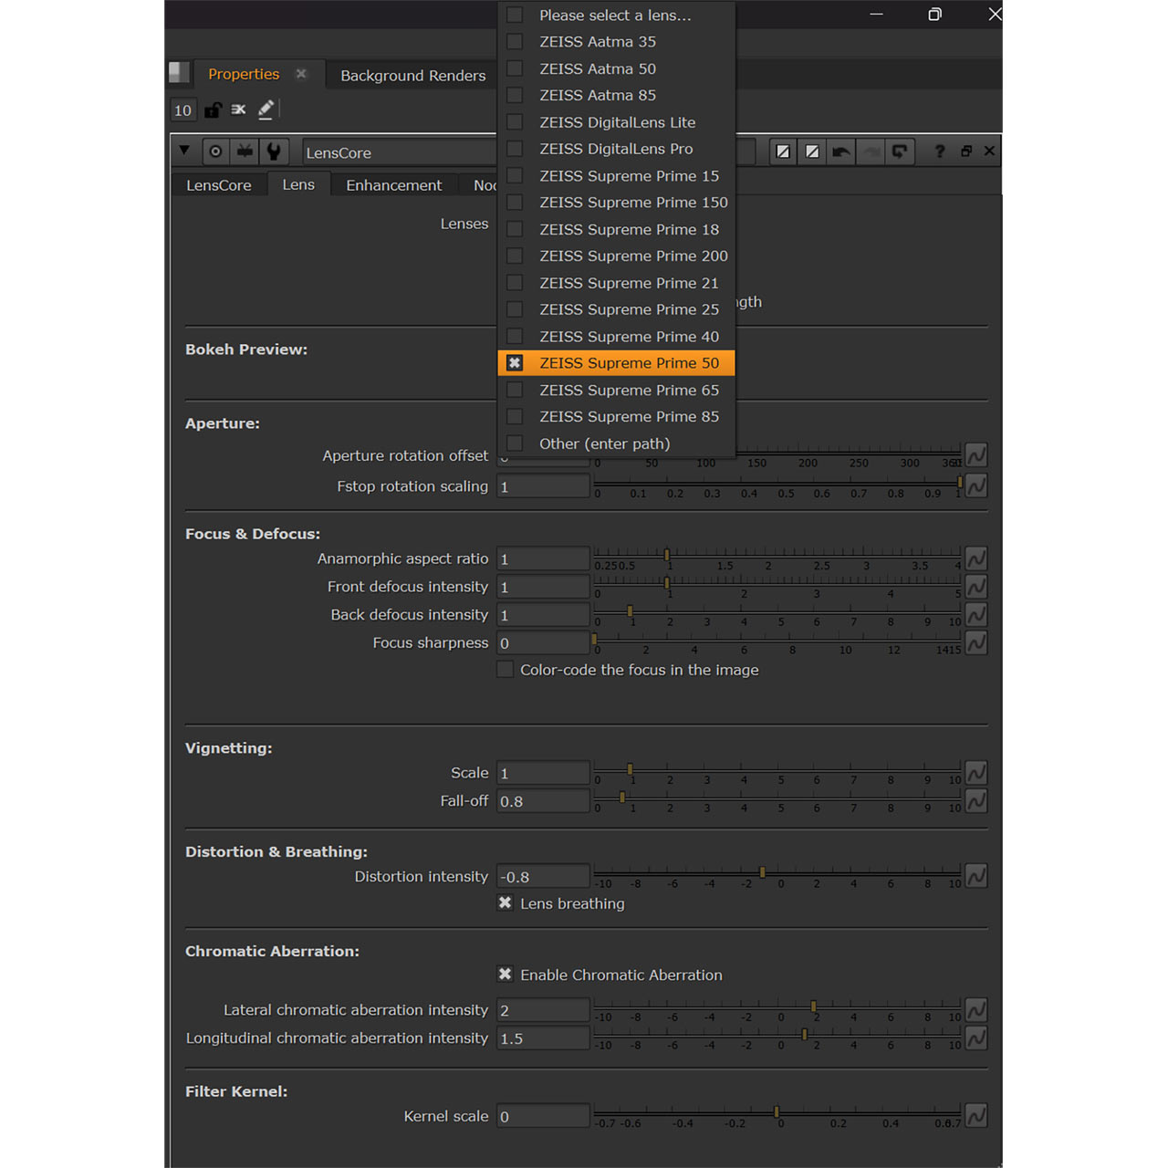1168x1168 pixels.
Task: Open animation menu for Distortion intensity
Action: (x=976, y=877)
